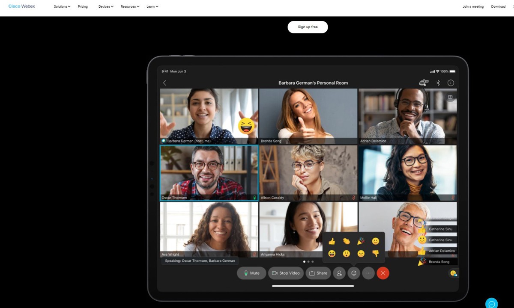Expand the Devices dropdown menu
Screen dimensions: 514x308
pyautogui.click(x=106, y=7)
